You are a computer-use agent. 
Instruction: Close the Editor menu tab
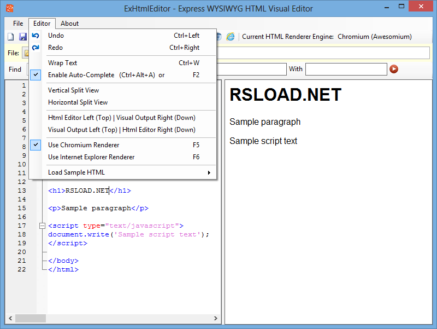(42, 24)
